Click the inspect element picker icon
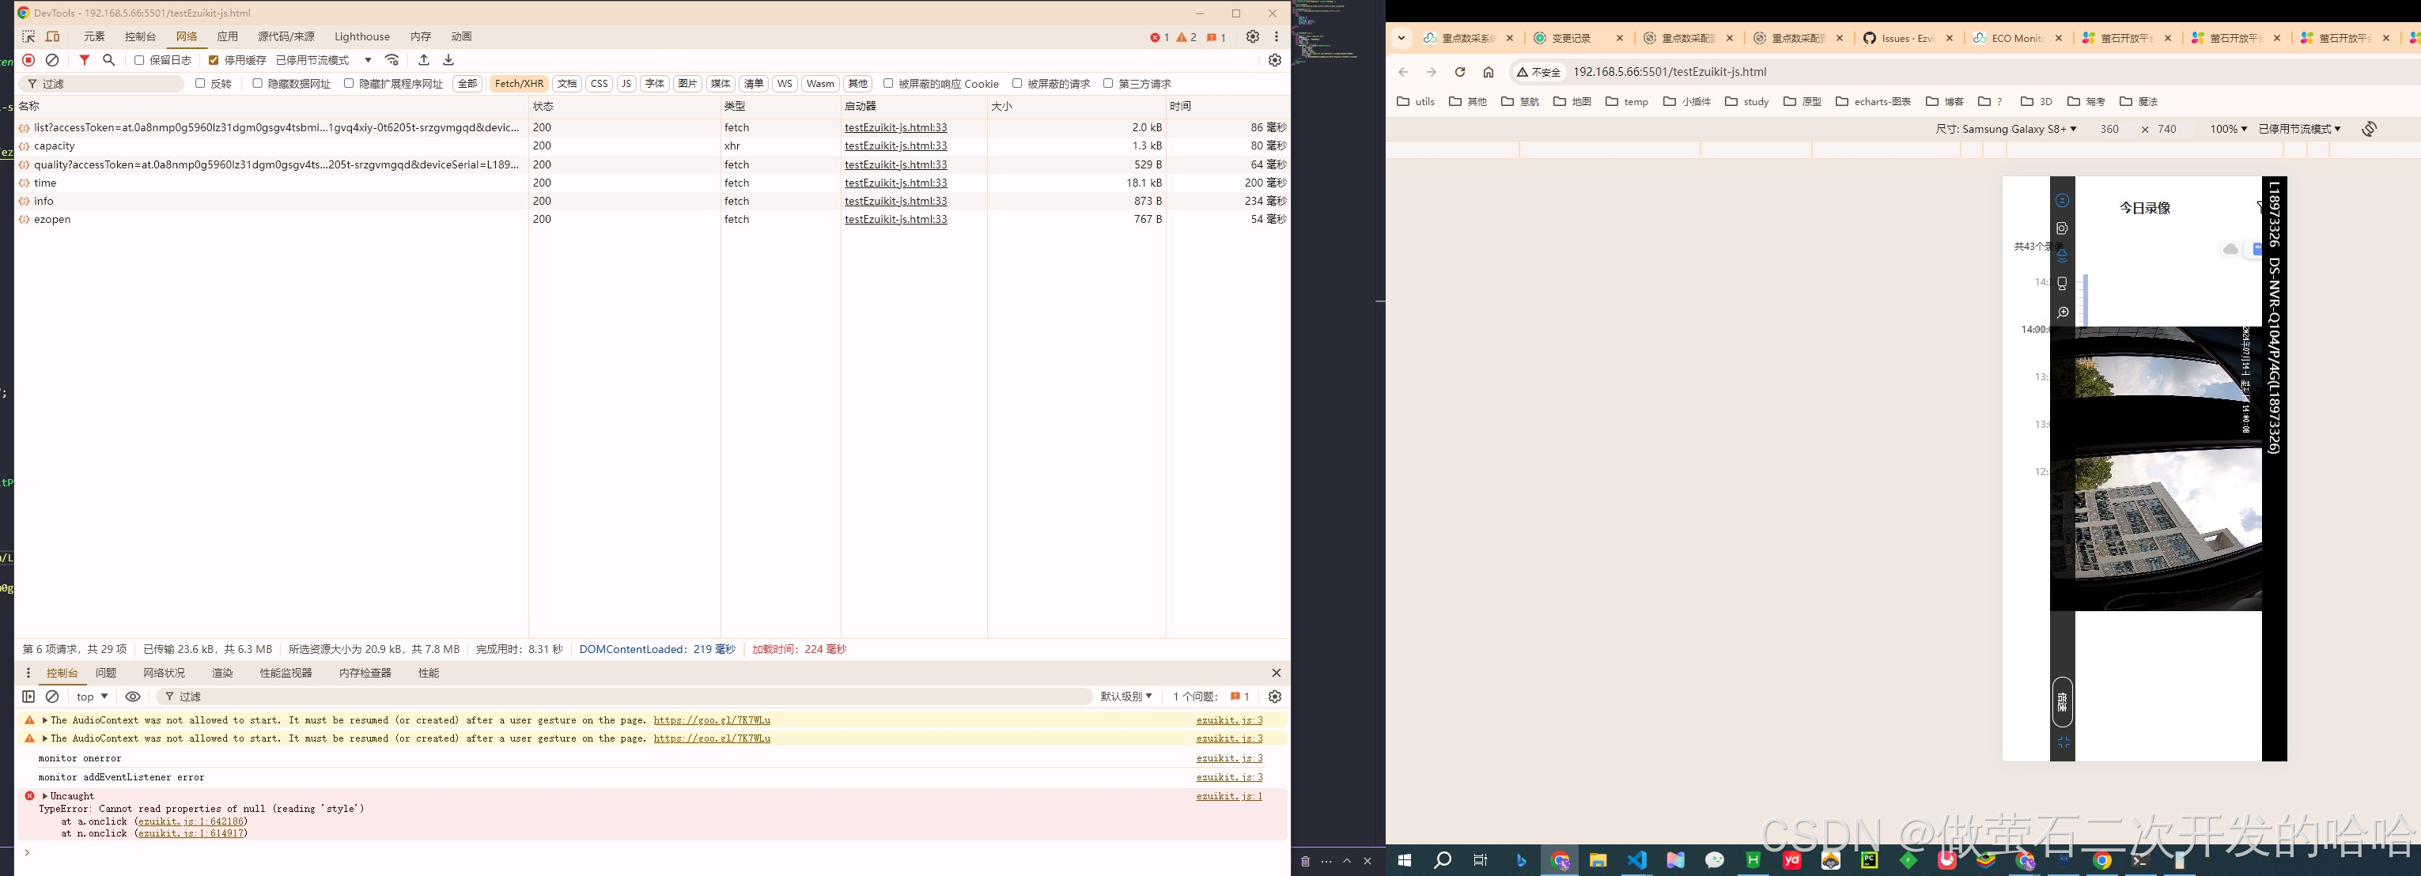2421x876 pixels. point(28,36)
